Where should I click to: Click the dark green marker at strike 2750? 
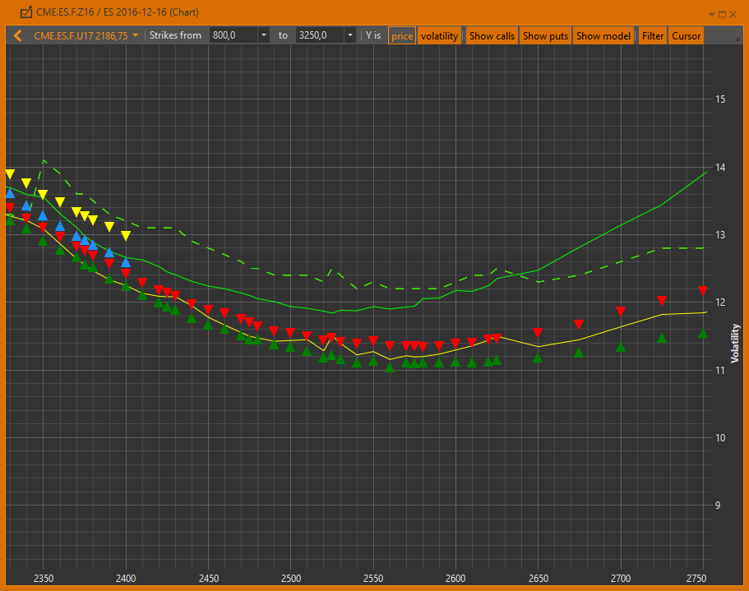pyautogui.click(x=703, y=333)
